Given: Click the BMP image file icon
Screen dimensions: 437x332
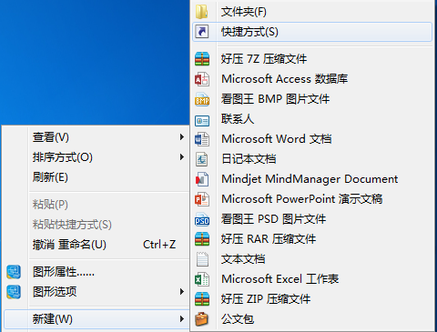Looking at the screenshot, I should point(202,99).
